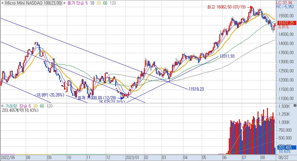The image size is (297, 161).
Task: Click the 08/22 current date label
Action: [x=283, y=158]
